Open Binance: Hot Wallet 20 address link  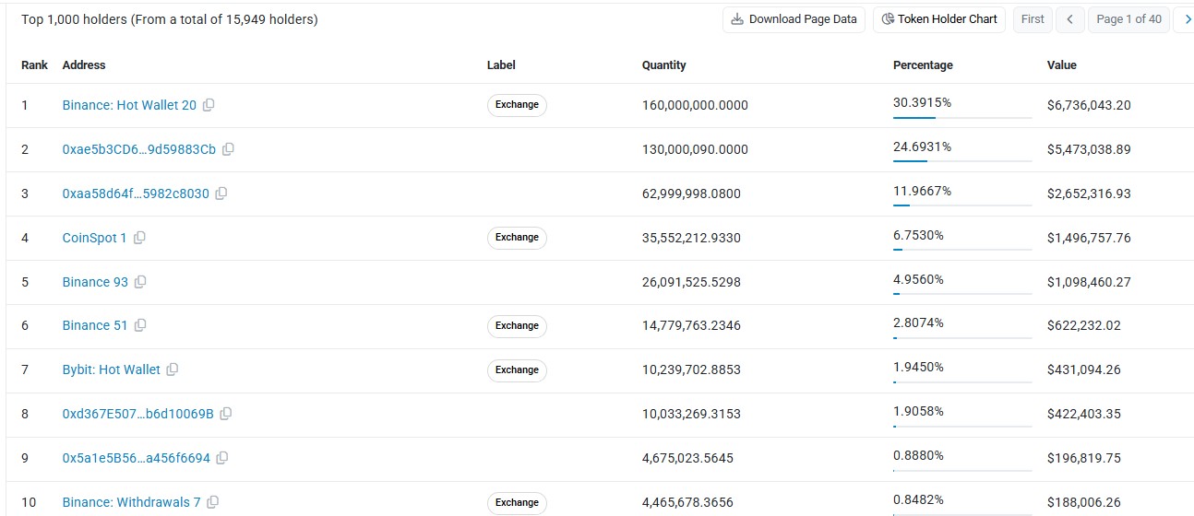(129, 105)
